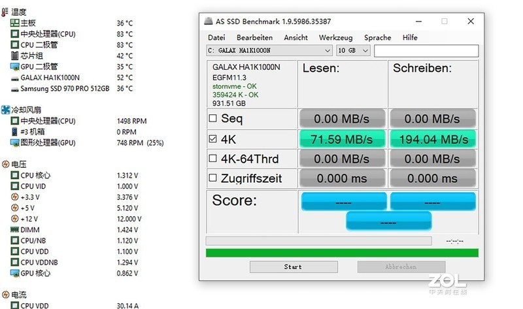Click the thermometer icon next to 温度
This screenshot has height=309, width=523.
[x=5, y=12]
